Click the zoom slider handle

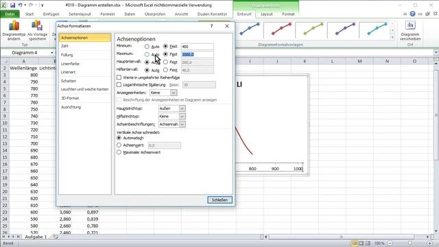click(x=410, y=243)
